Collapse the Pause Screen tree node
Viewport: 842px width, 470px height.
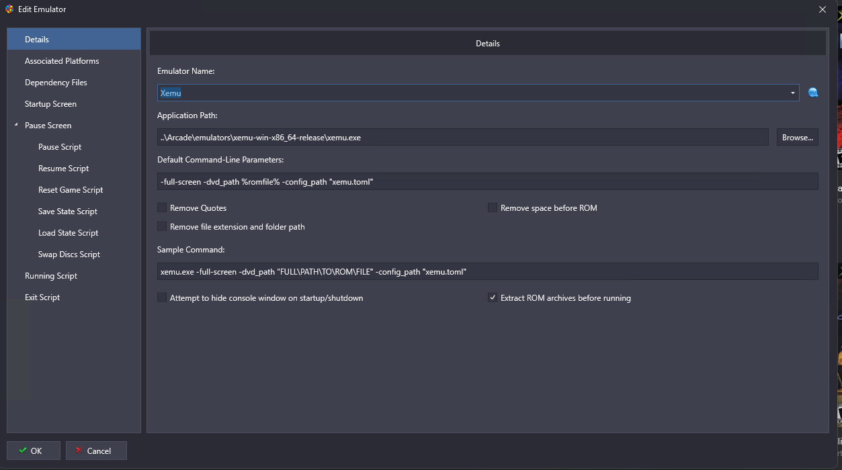coord(16,126)
